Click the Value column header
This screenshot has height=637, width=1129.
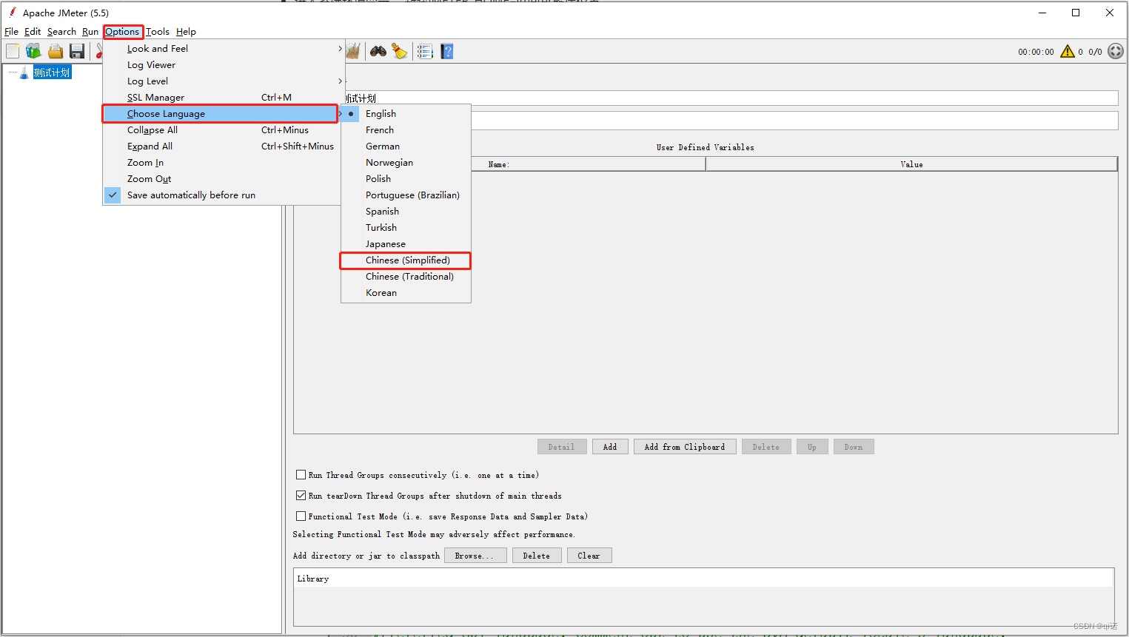point(911,164)
